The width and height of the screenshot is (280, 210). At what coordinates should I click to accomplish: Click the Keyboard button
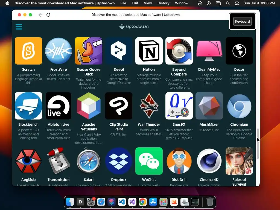[242, 21]
